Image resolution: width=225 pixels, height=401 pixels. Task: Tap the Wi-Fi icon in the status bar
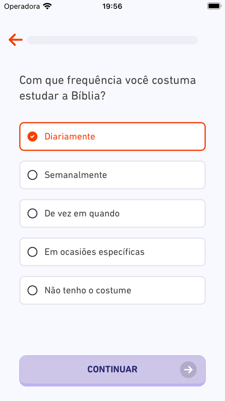(48, 5)
